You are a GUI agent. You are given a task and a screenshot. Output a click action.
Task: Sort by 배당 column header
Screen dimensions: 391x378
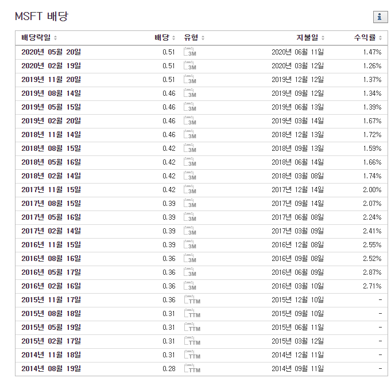(x=165, y=38)
